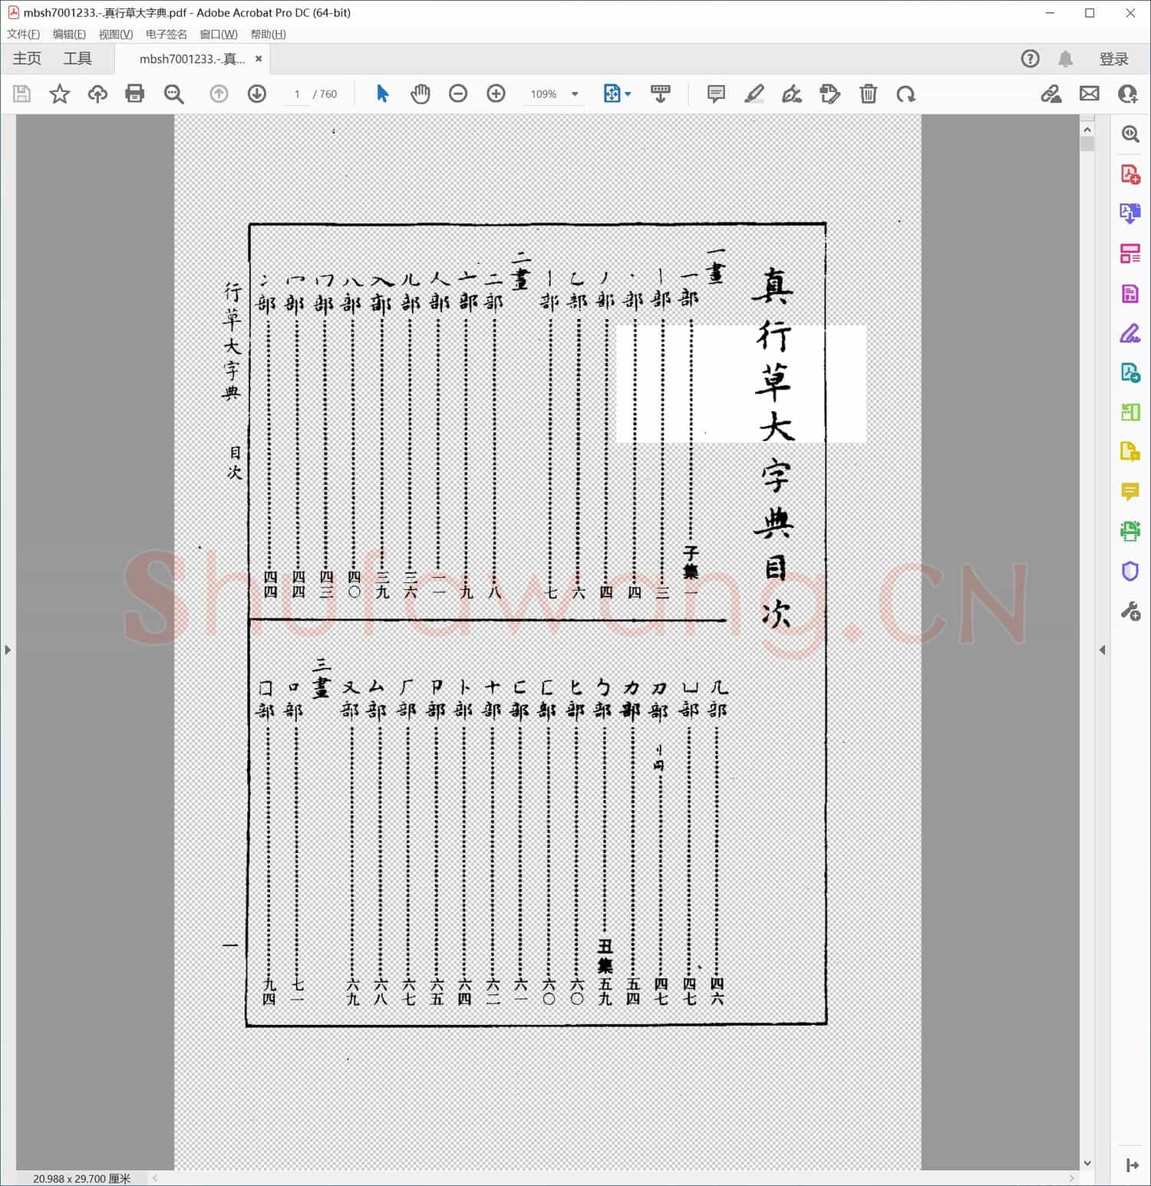Click the 登录 sign-in button

point(1113,59)
